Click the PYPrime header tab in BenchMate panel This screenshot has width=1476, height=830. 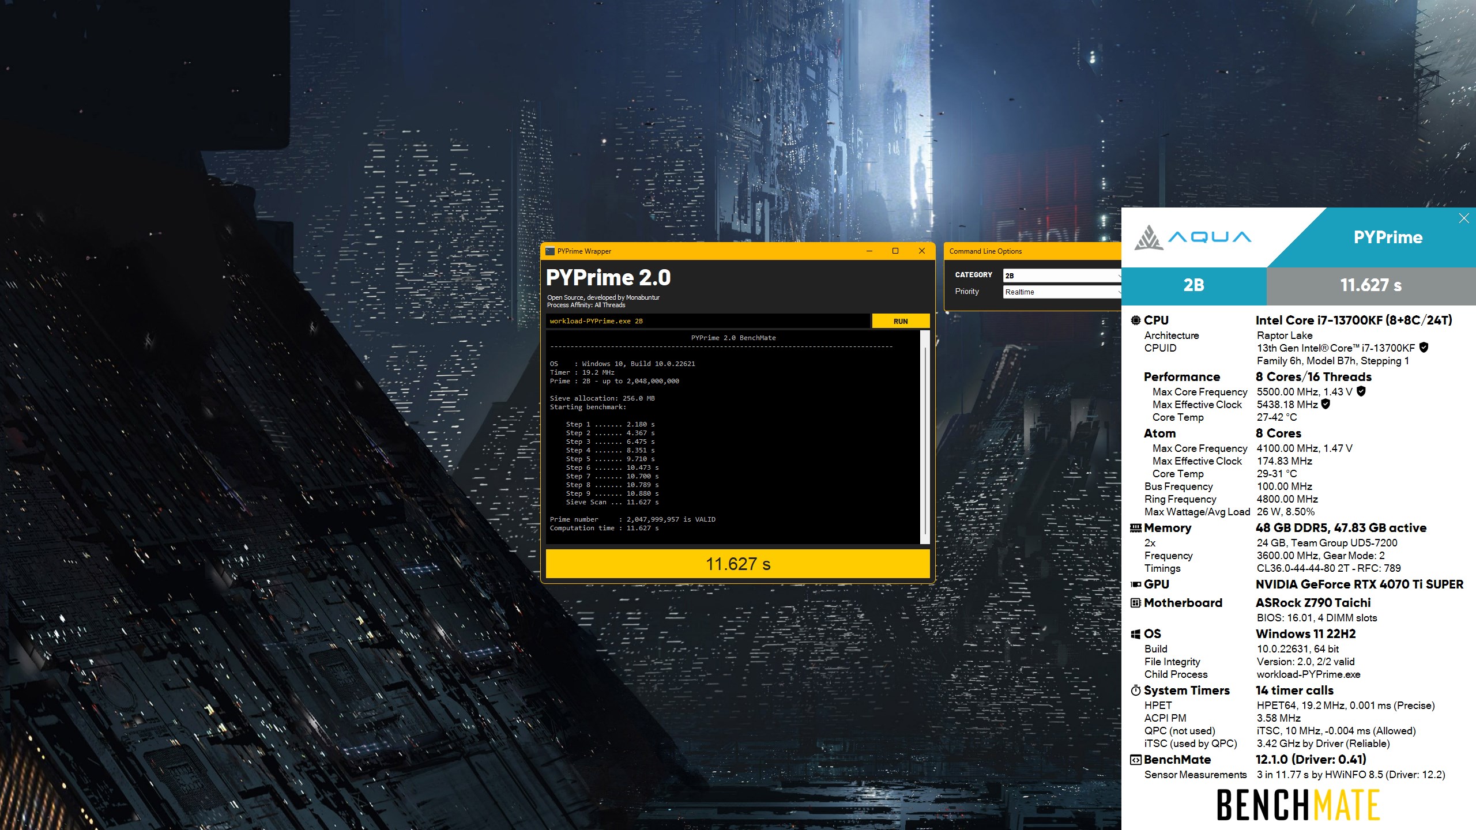(x=1388, y=237)
